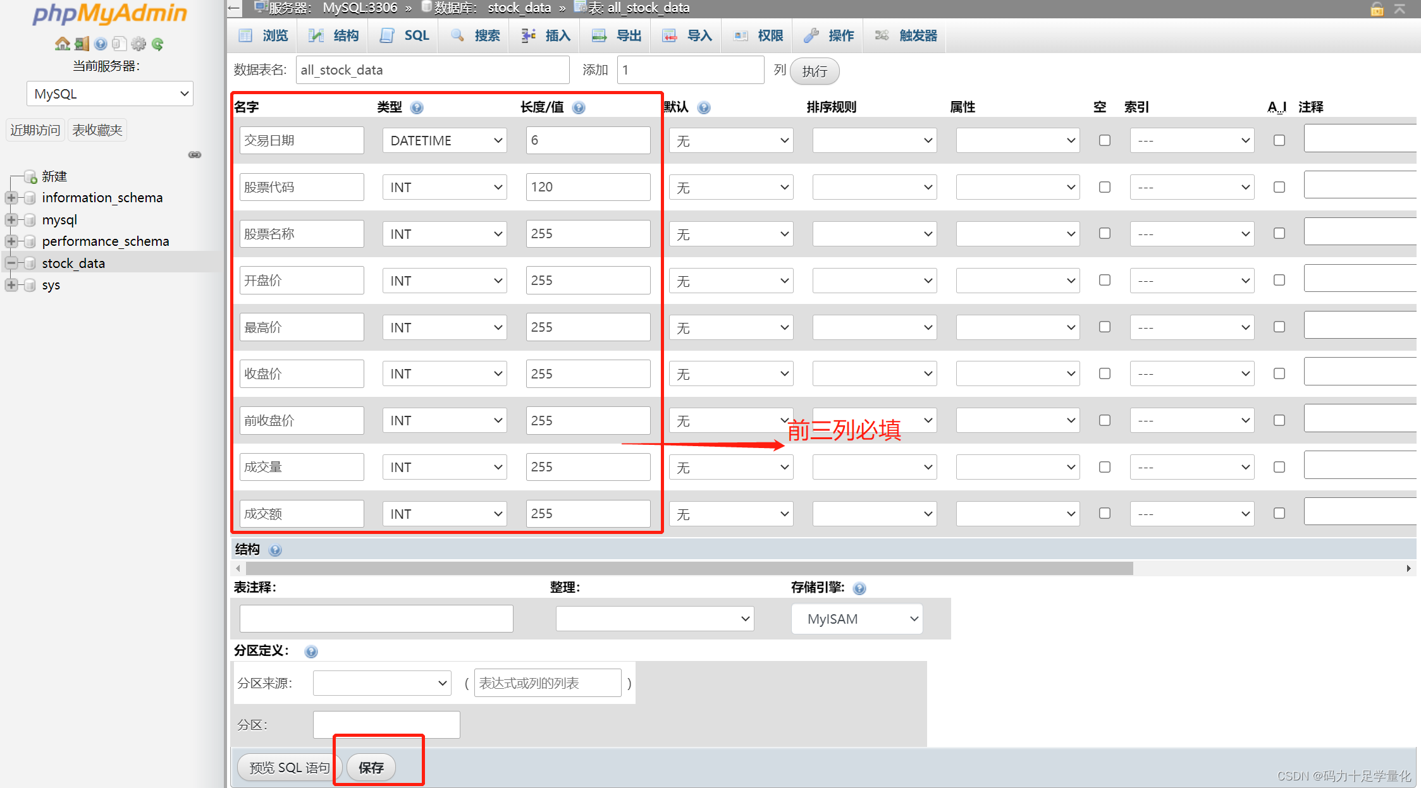Click the home icon in sidebar
Screen dimensions: 1421x788
62,44
